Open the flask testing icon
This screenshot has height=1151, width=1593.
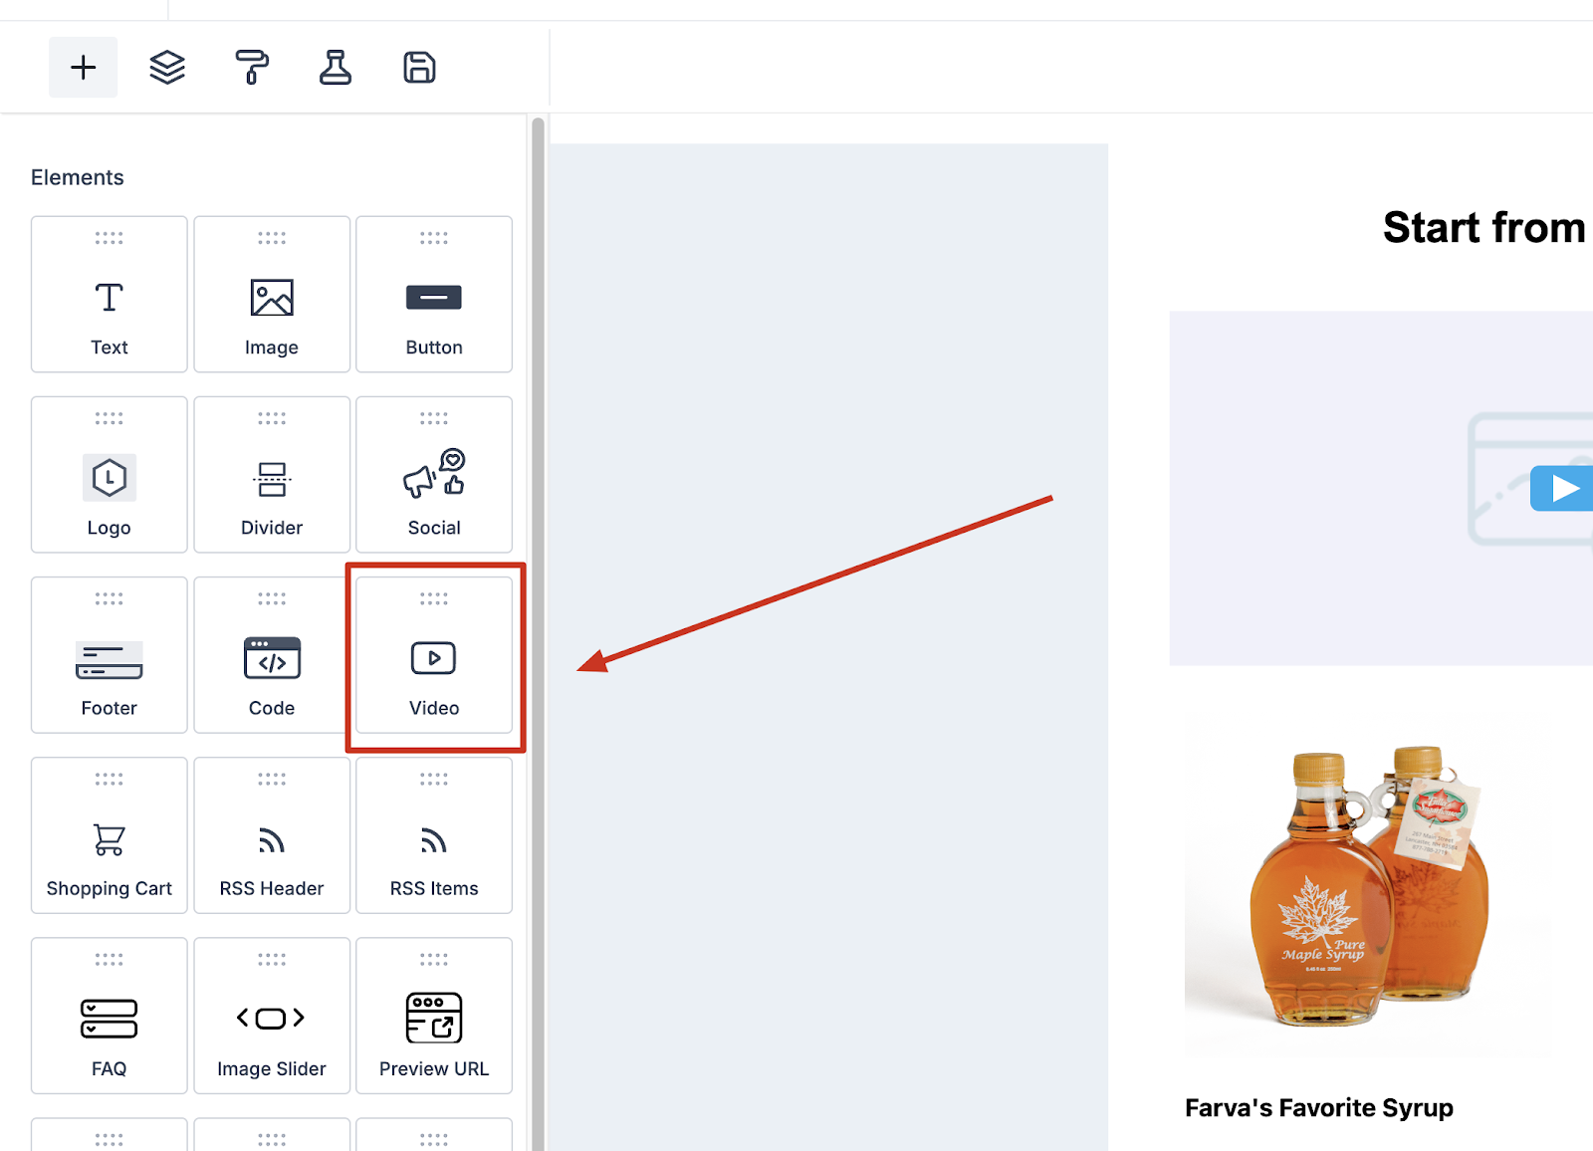336,68
